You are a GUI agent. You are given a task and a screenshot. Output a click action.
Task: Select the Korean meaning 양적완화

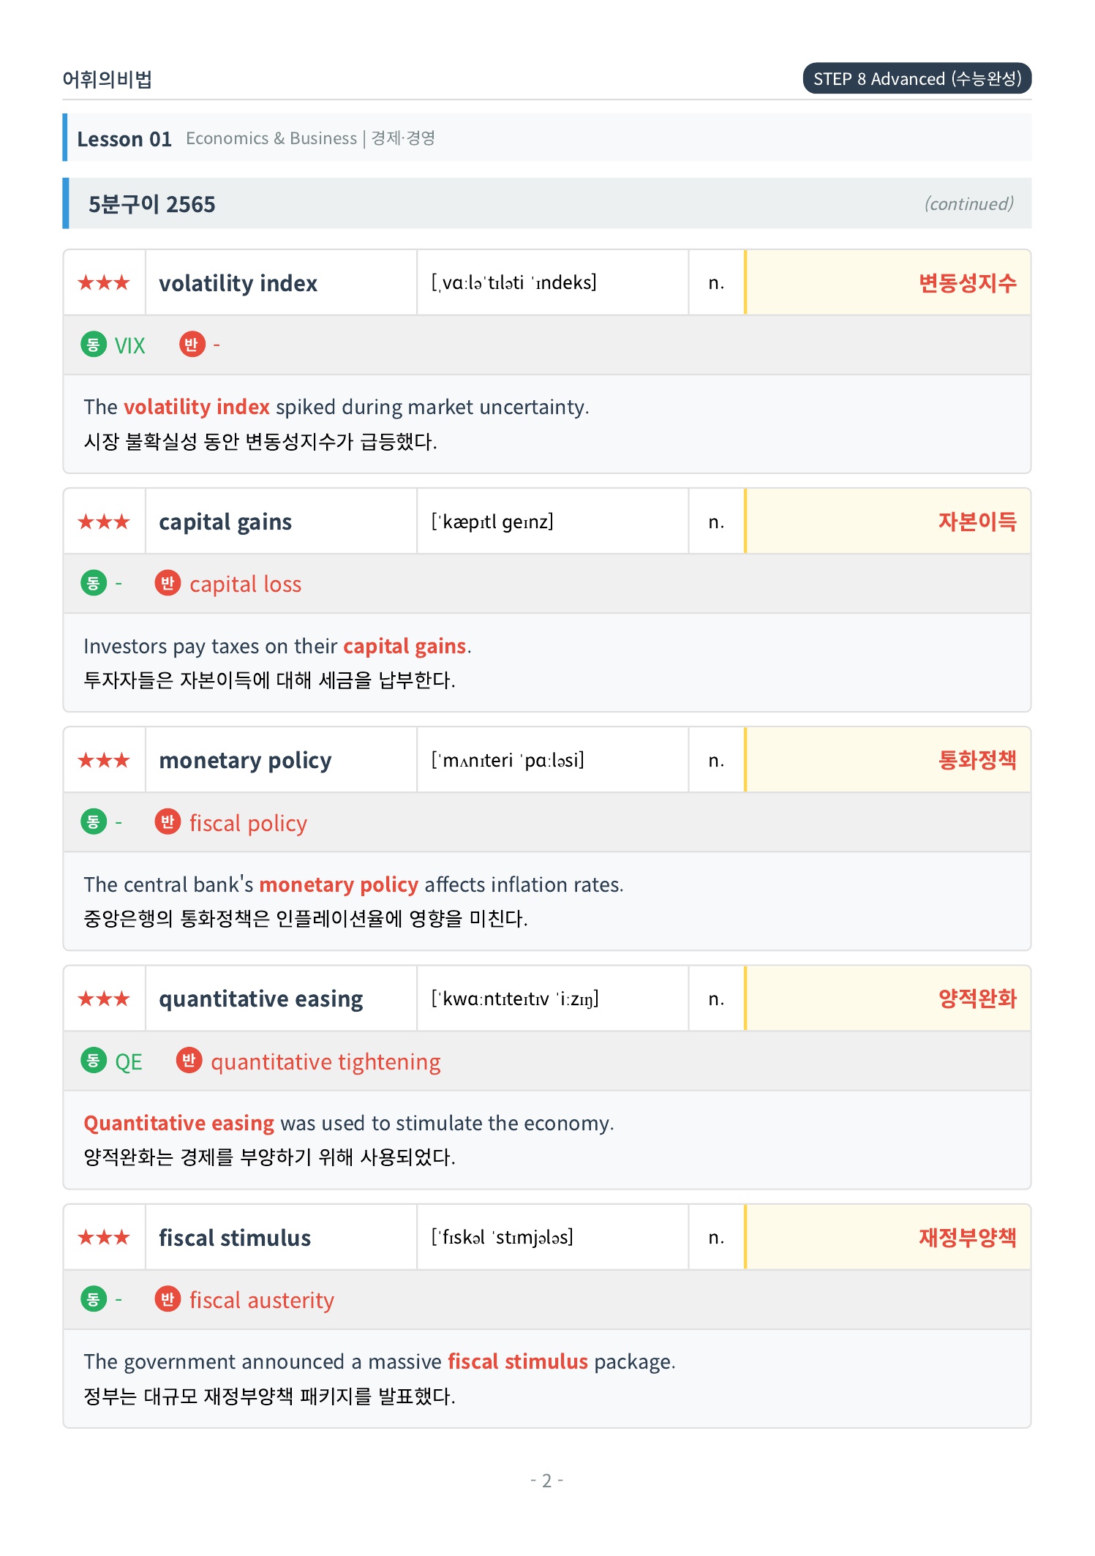(x=977, y=999)
